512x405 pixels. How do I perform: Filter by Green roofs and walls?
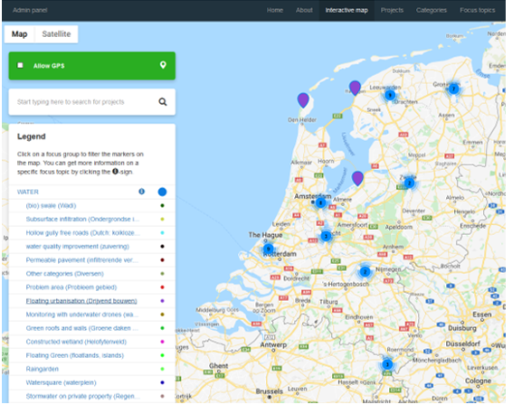tap(82, 328)
